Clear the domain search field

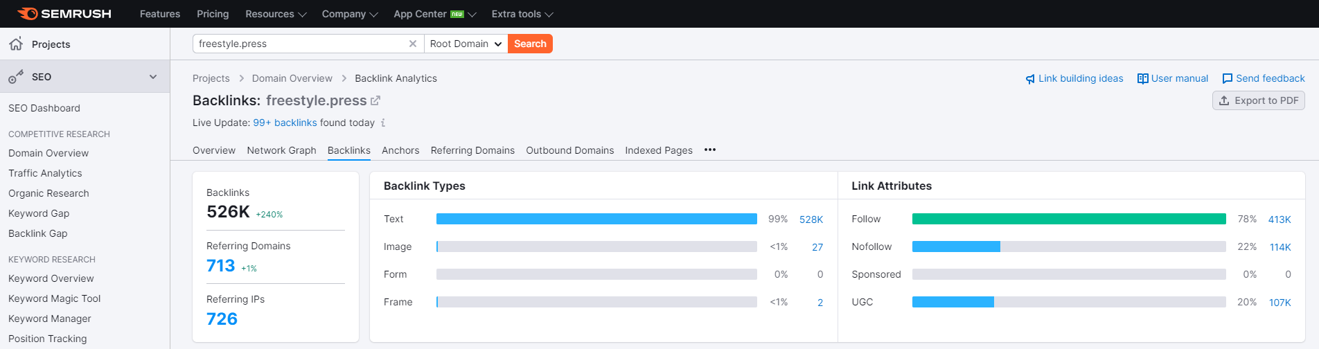click(x=413, y=44)
